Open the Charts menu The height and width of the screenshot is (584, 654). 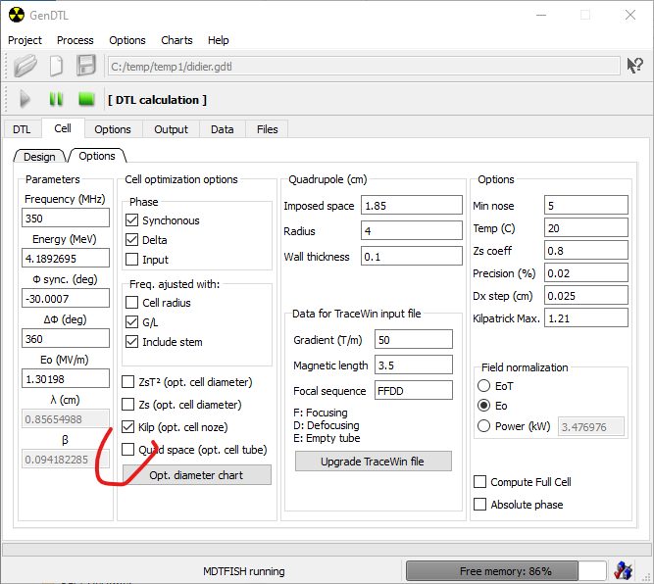click(x=176, y=40)
